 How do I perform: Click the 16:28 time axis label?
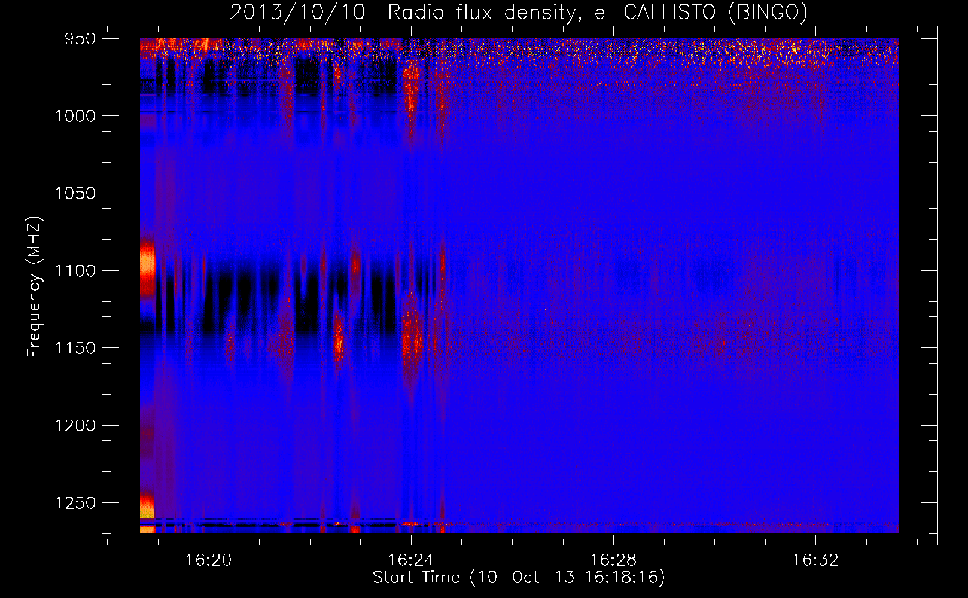613,560
